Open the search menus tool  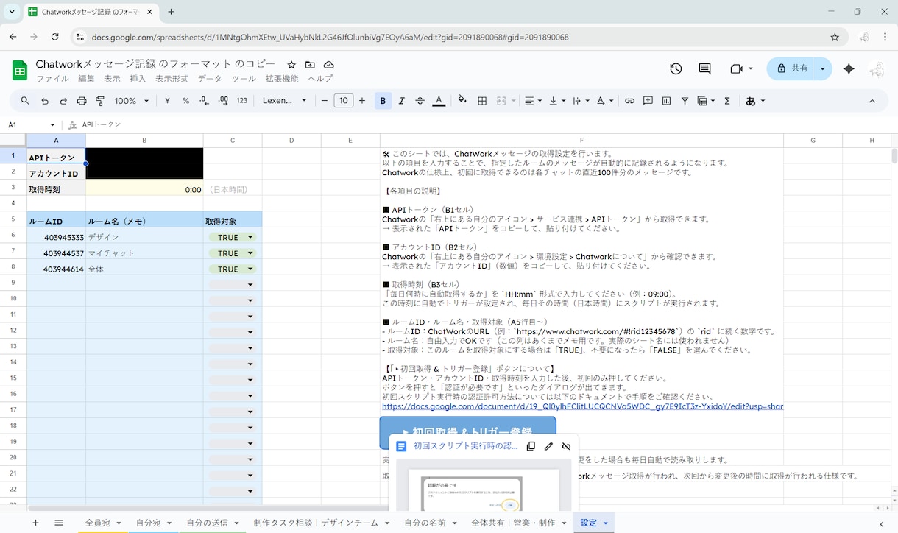pos(26,101)
